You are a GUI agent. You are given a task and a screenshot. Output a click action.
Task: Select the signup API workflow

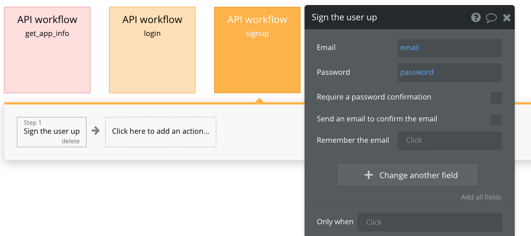[257, 50]
